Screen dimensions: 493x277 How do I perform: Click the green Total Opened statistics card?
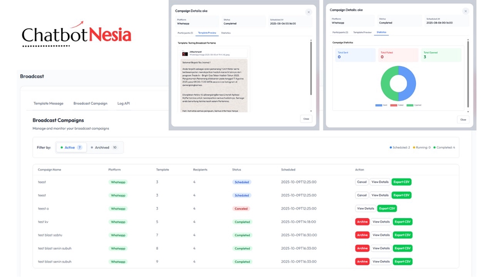click(442, 55)
